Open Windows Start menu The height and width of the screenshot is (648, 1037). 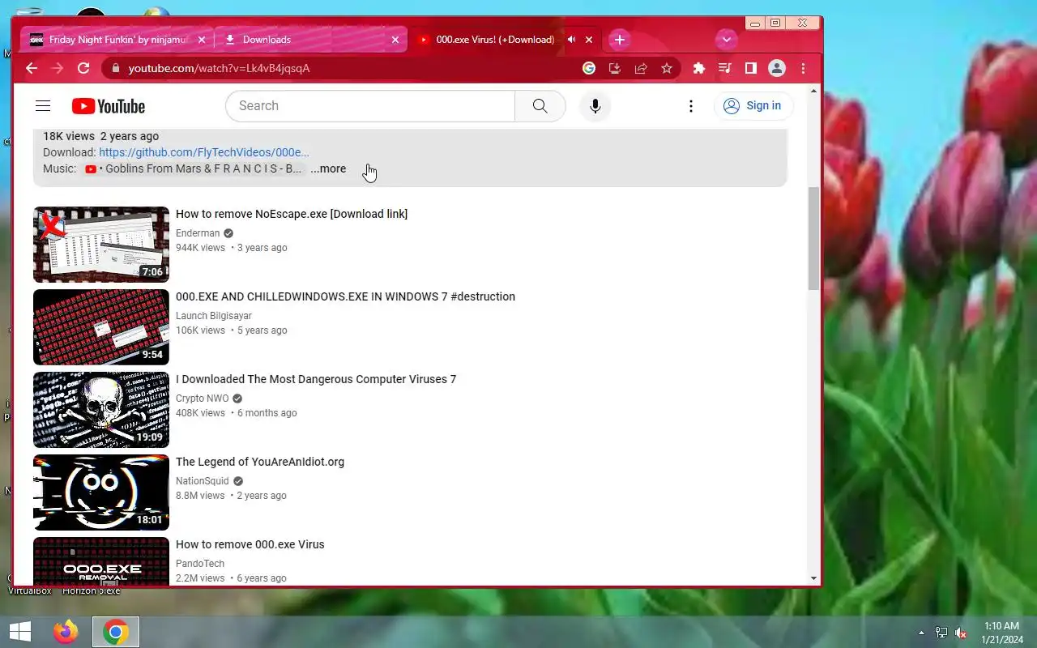pyautogui.click(x=20, y=632)
